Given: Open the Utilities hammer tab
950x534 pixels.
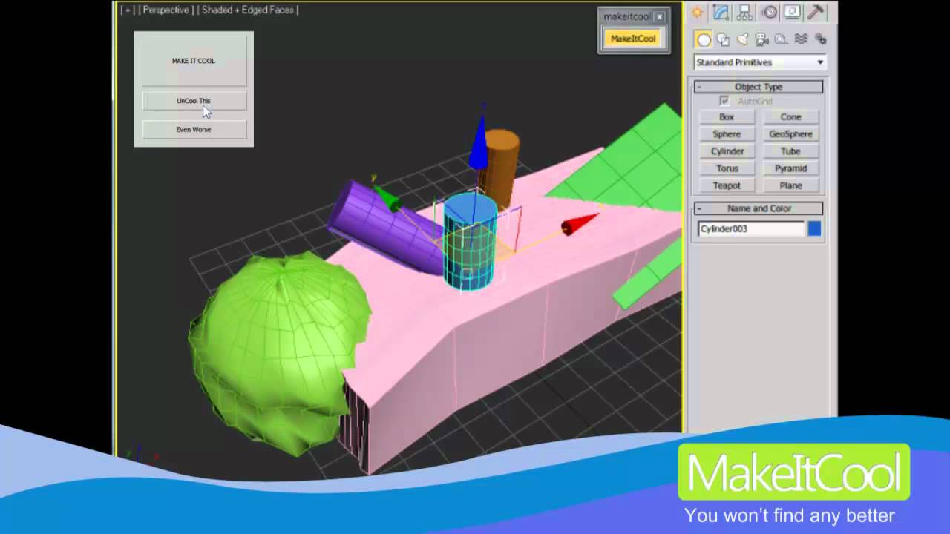Looking at the screenshot, I should tap(816, 13).
